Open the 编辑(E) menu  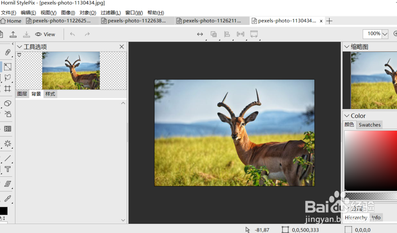pyautogui.click(x=28, y=13)
